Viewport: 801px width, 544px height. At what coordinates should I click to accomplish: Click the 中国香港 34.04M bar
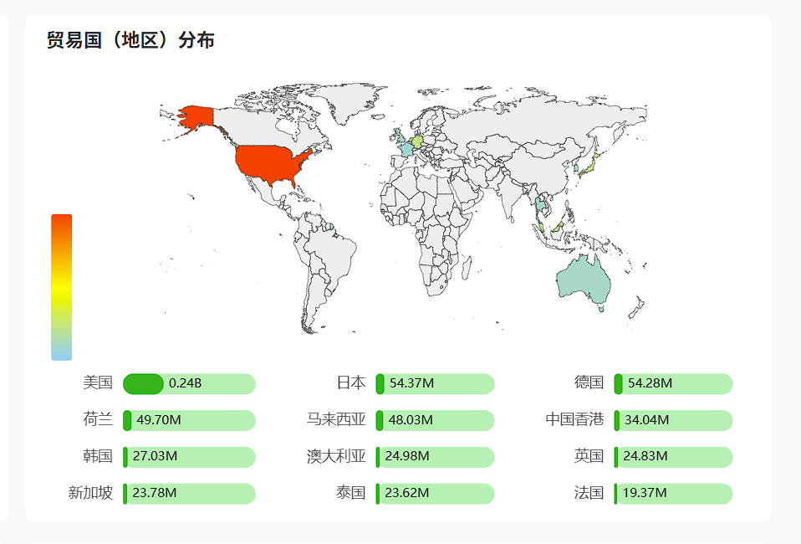(673, 420)
